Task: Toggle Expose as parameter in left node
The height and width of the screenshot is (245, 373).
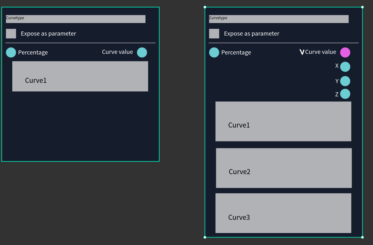Action: point(11,34)
